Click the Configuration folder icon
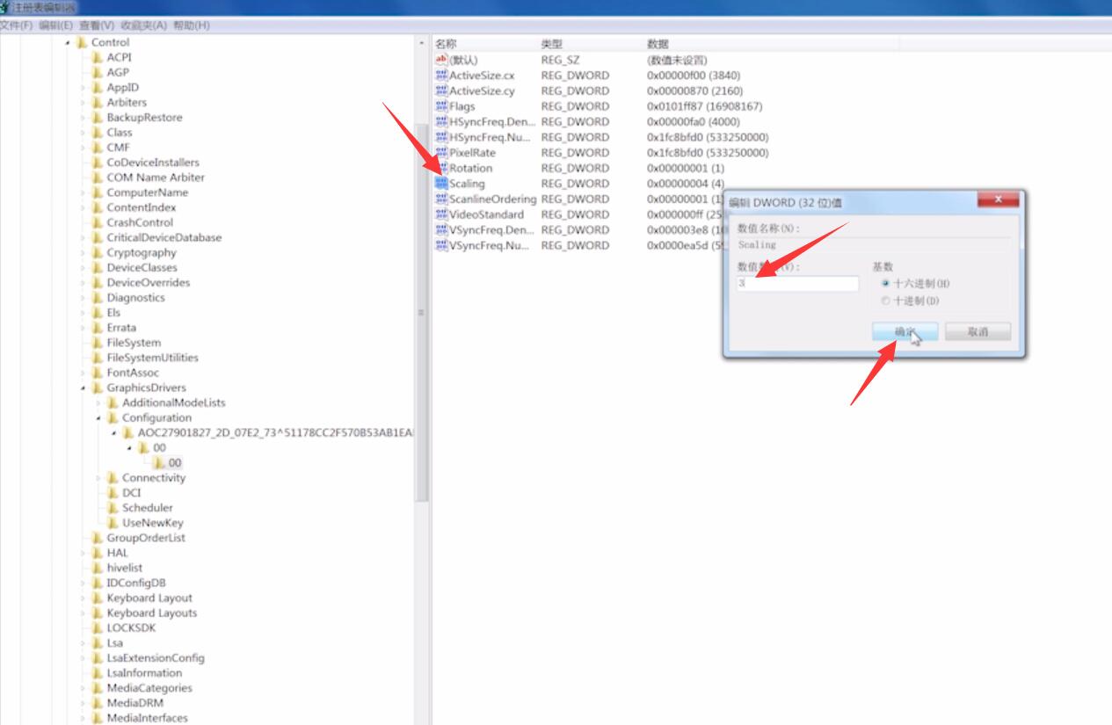1112x725 pixels. coord(113,417)
